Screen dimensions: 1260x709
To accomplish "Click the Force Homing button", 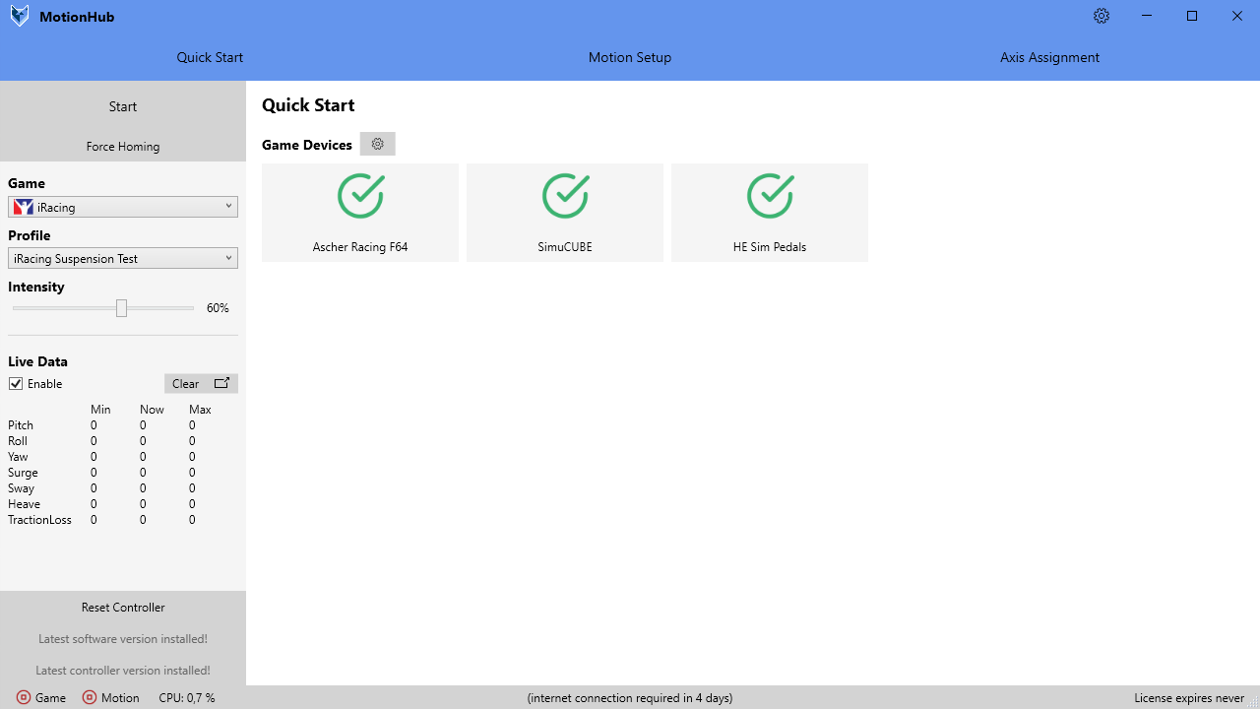I will pos(123,147).
